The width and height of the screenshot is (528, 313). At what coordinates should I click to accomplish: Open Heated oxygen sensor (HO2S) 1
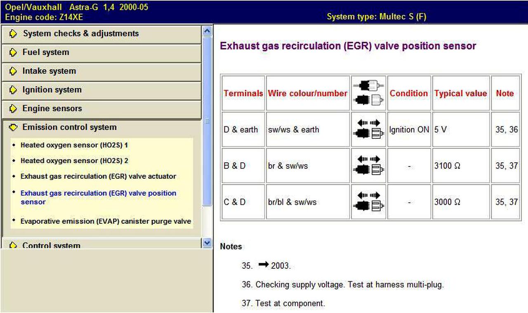[x=74, y=145]
